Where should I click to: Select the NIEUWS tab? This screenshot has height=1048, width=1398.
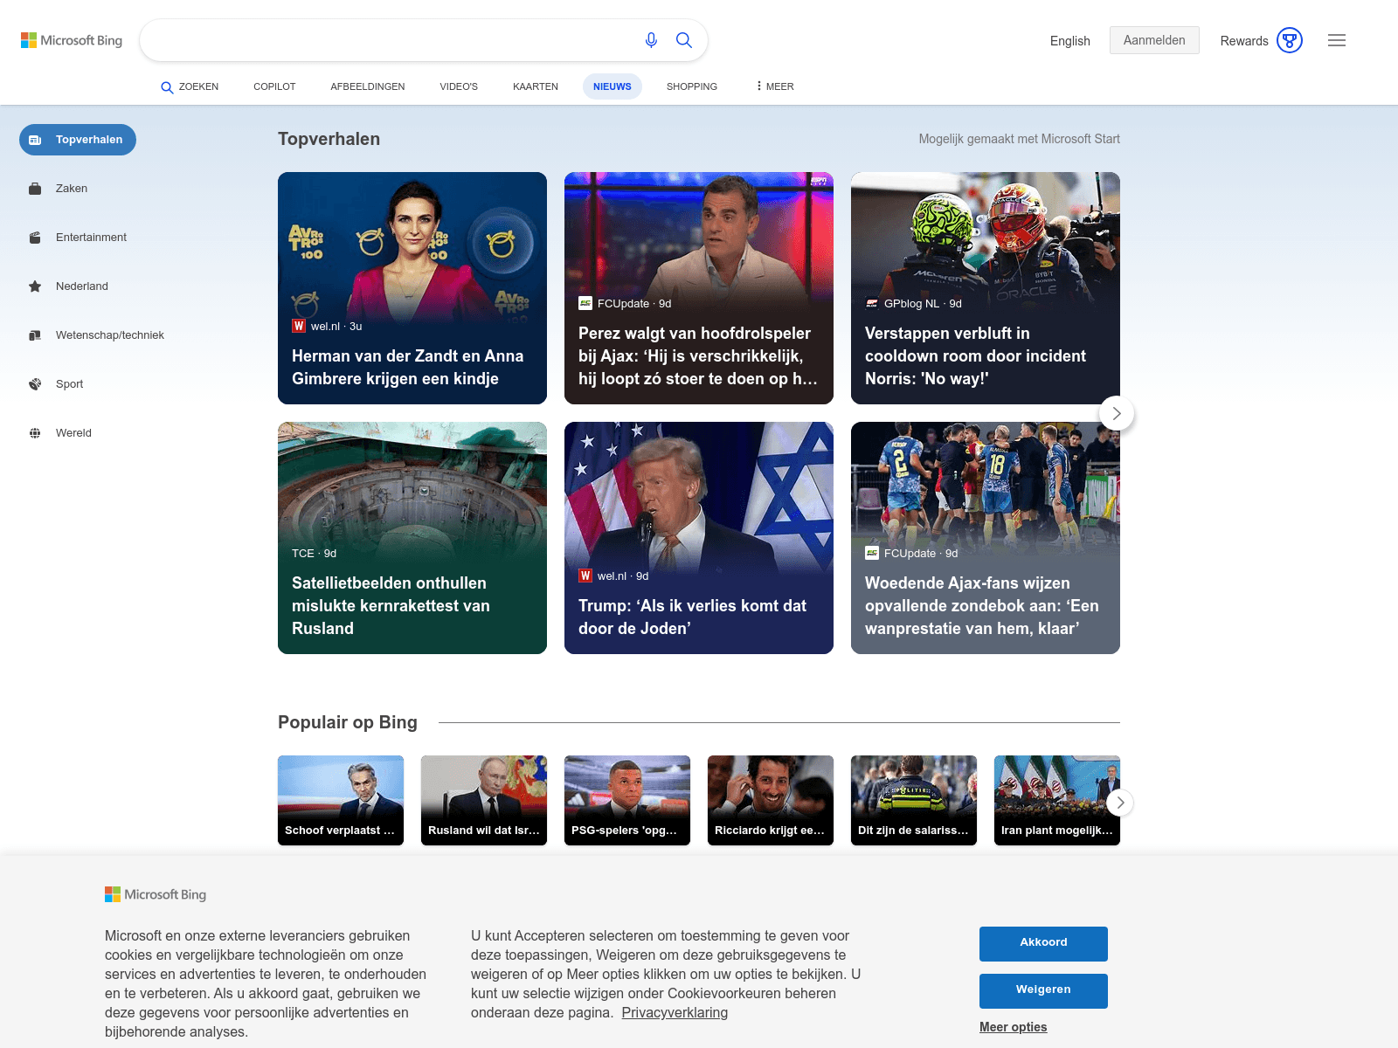(612, 86)
